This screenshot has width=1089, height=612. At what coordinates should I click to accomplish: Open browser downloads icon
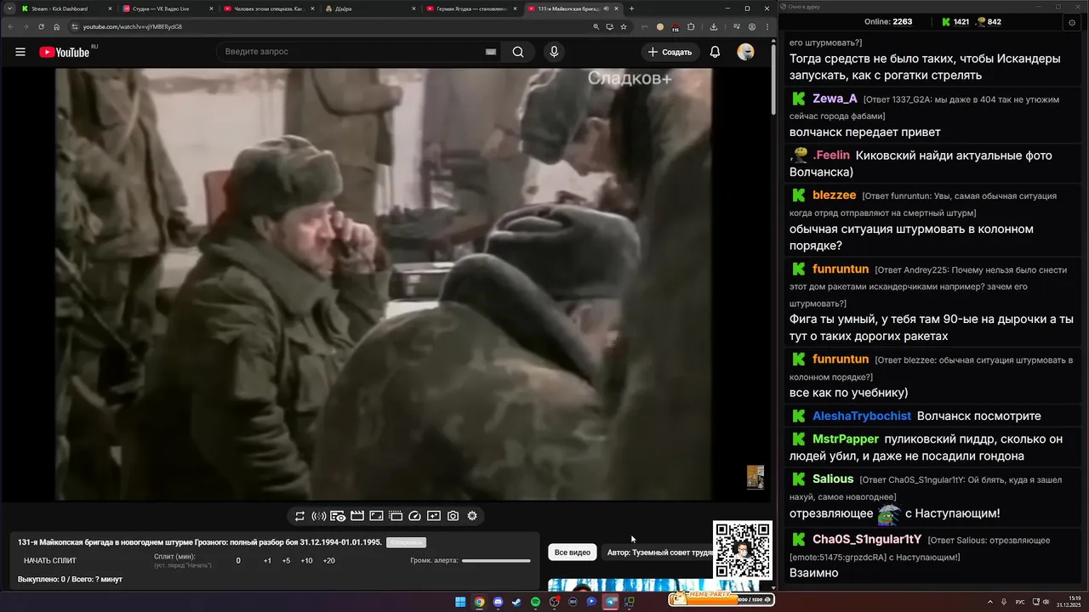tap(713, 26)
